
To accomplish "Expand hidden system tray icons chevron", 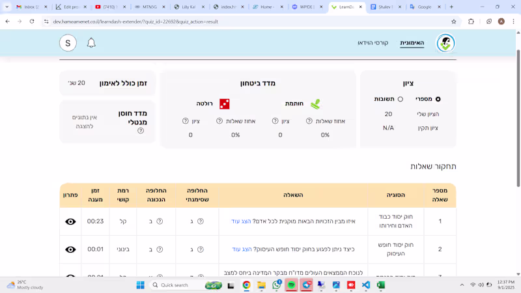I will coord(462,285).
